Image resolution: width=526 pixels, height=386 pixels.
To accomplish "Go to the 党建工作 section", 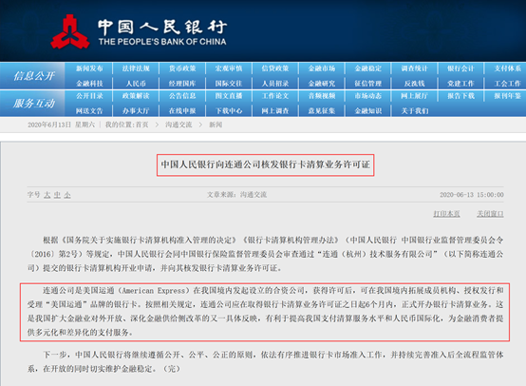I will pos(460,84).
